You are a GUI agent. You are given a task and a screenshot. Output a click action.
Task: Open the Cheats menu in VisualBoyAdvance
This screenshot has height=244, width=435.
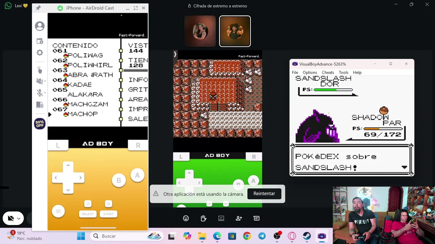[328, 73]
